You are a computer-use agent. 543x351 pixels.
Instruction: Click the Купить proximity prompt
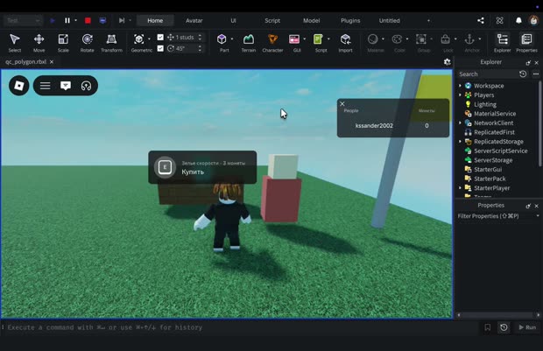[202, 167]
